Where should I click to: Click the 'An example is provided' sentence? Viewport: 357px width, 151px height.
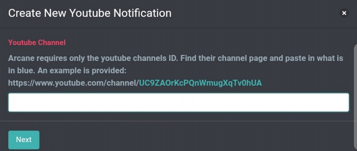point(82,71)
